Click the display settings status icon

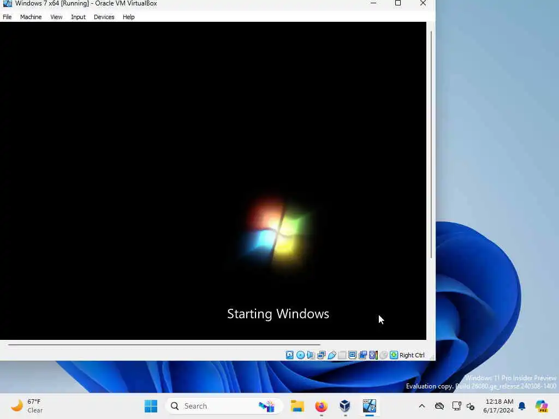coord(352,355)
